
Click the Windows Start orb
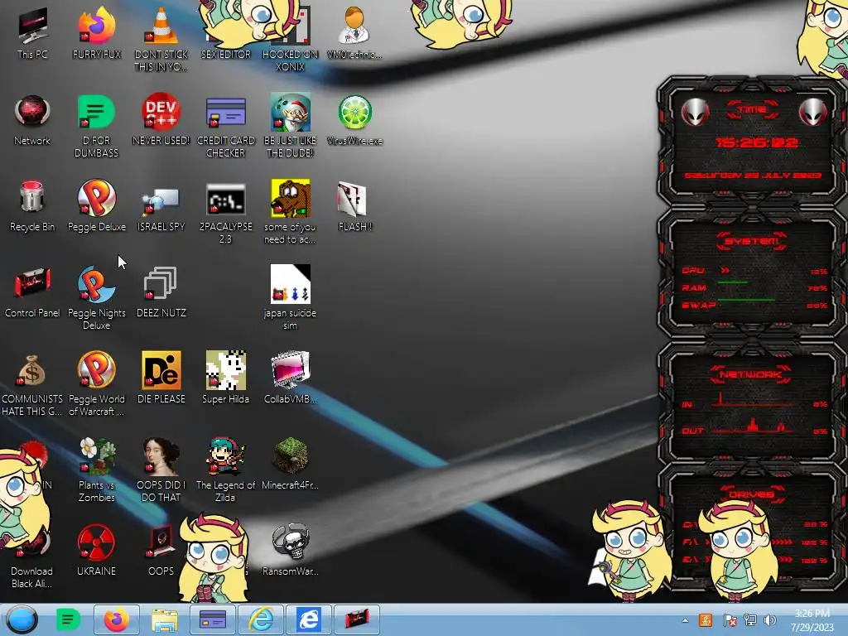(x=22, y=619)
